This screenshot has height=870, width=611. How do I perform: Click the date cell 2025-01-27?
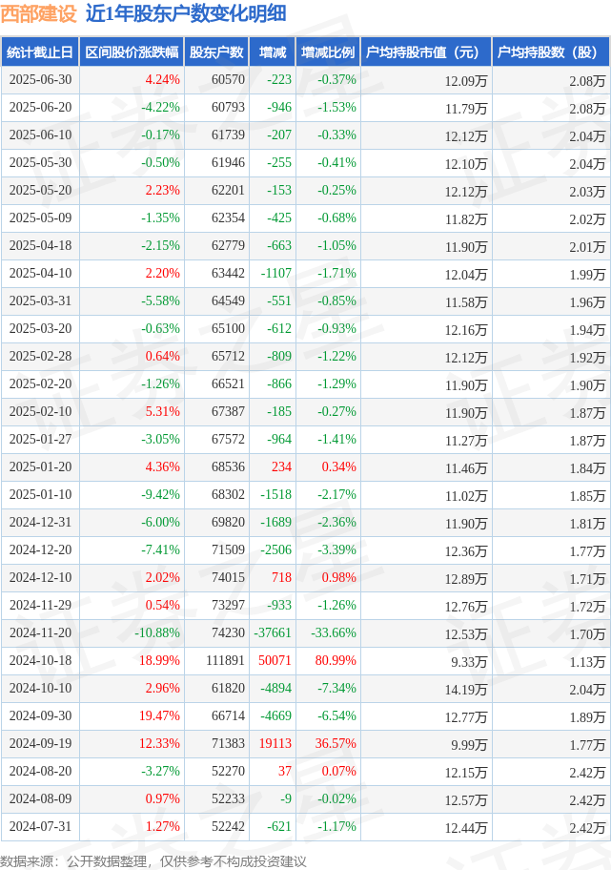pos(40,440)
